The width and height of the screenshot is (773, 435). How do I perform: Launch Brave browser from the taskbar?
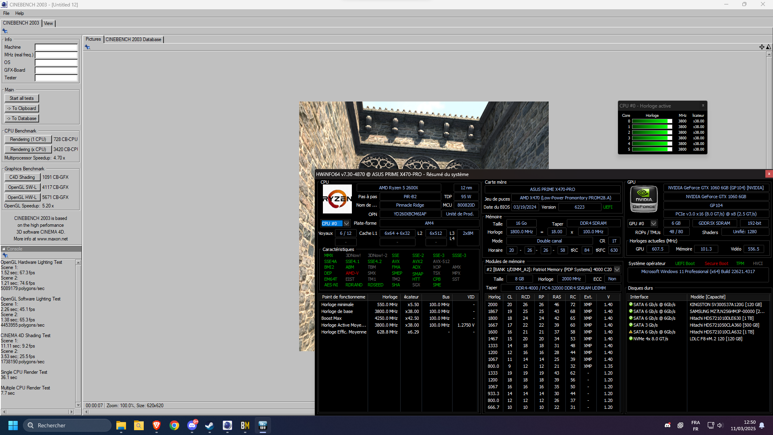(157, 425)
